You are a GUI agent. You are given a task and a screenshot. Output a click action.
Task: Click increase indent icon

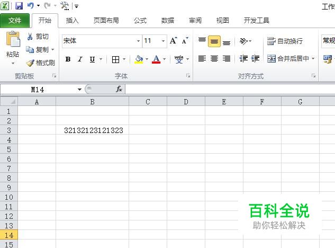[255, 58]
